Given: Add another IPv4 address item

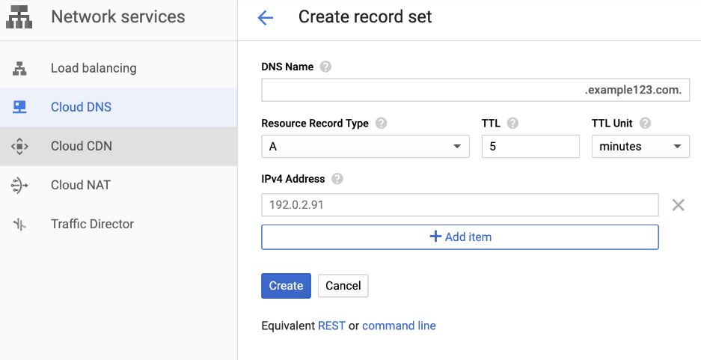Looking at the screenshot, I should pos(460,237).
